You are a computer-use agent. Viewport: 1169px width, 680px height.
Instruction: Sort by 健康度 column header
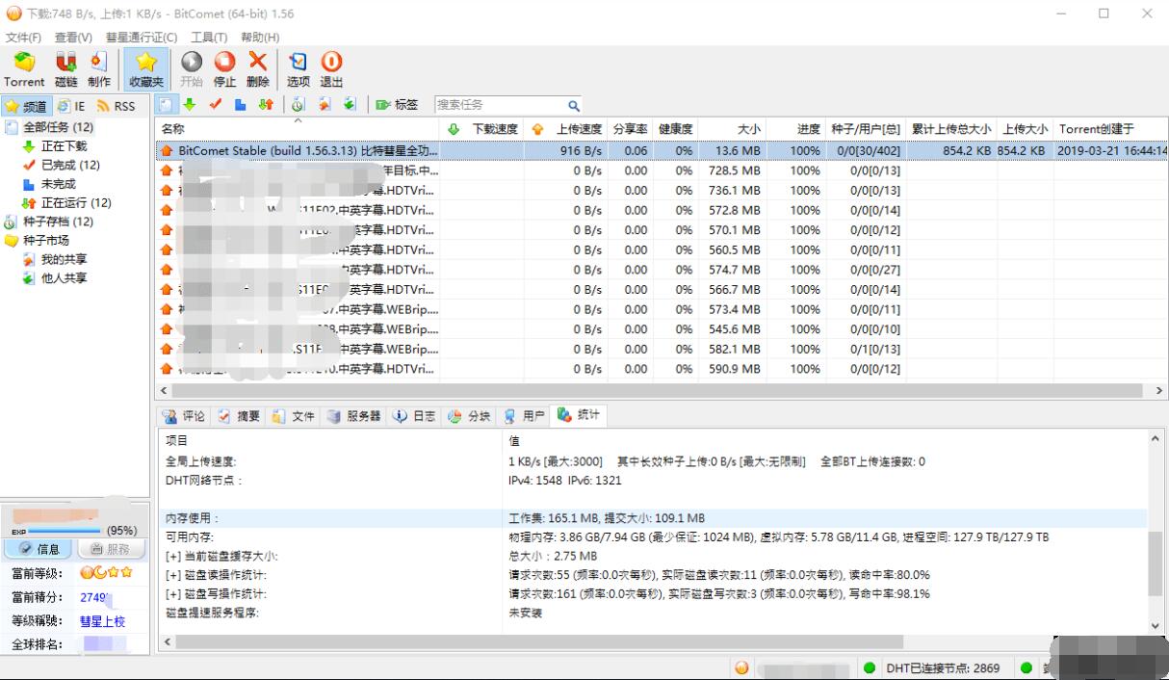pyautogui.click(x=675, y=129)
